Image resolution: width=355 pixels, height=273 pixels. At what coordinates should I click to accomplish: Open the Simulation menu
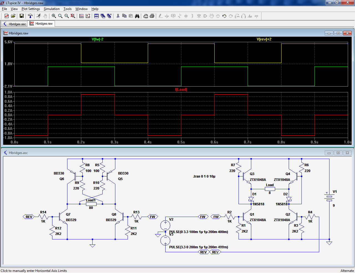click(52, 9)
